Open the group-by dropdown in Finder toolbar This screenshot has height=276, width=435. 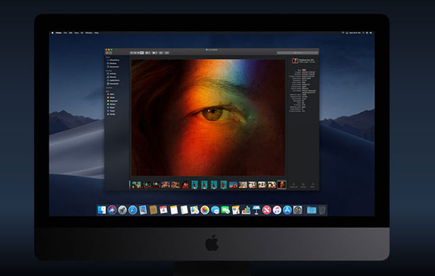pos(148,53)
